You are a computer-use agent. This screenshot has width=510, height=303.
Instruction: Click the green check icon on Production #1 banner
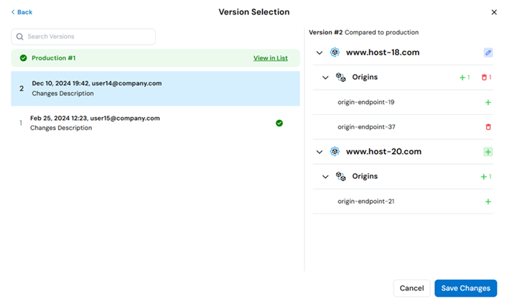point(24,58)
